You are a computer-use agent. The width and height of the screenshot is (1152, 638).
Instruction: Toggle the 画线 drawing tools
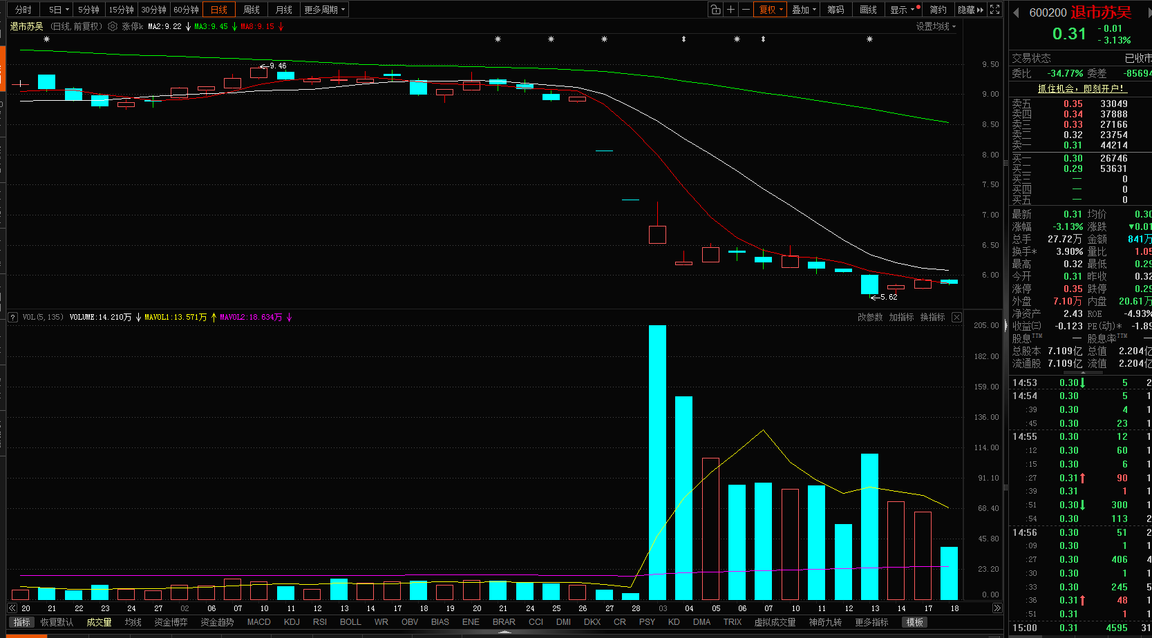click(868, 10)
